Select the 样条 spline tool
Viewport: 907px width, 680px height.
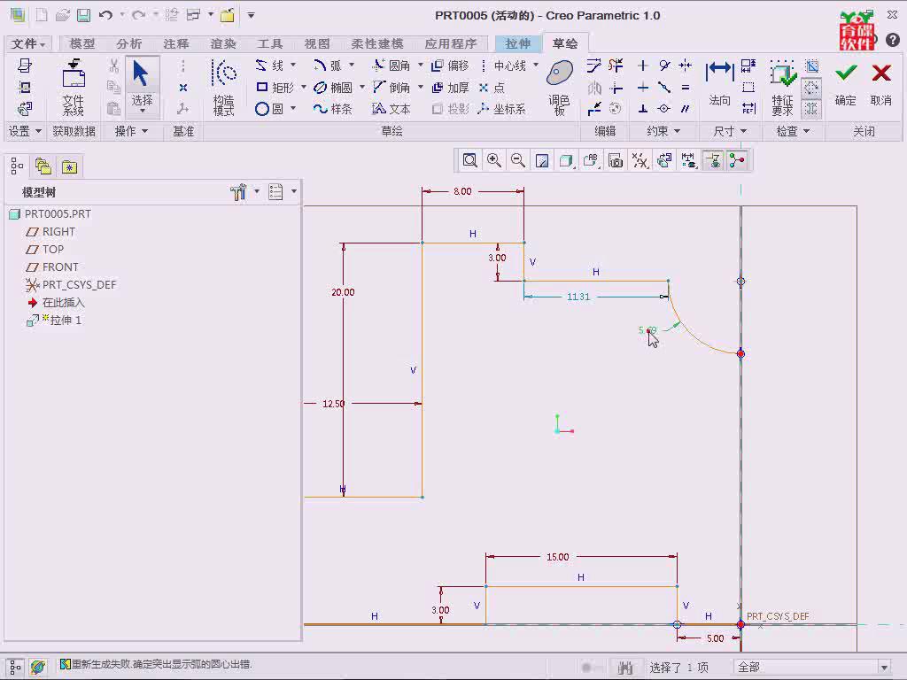point(333,109)
